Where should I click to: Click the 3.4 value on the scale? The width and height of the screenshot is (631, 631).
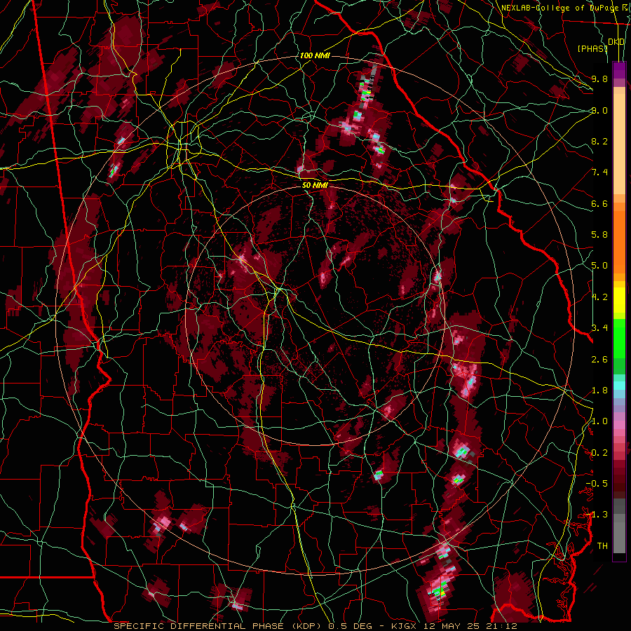click(x=599, y=327)
